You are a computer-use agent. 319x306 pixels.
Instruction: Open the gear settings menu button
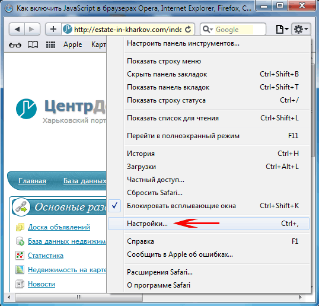[x=301, y=29]
